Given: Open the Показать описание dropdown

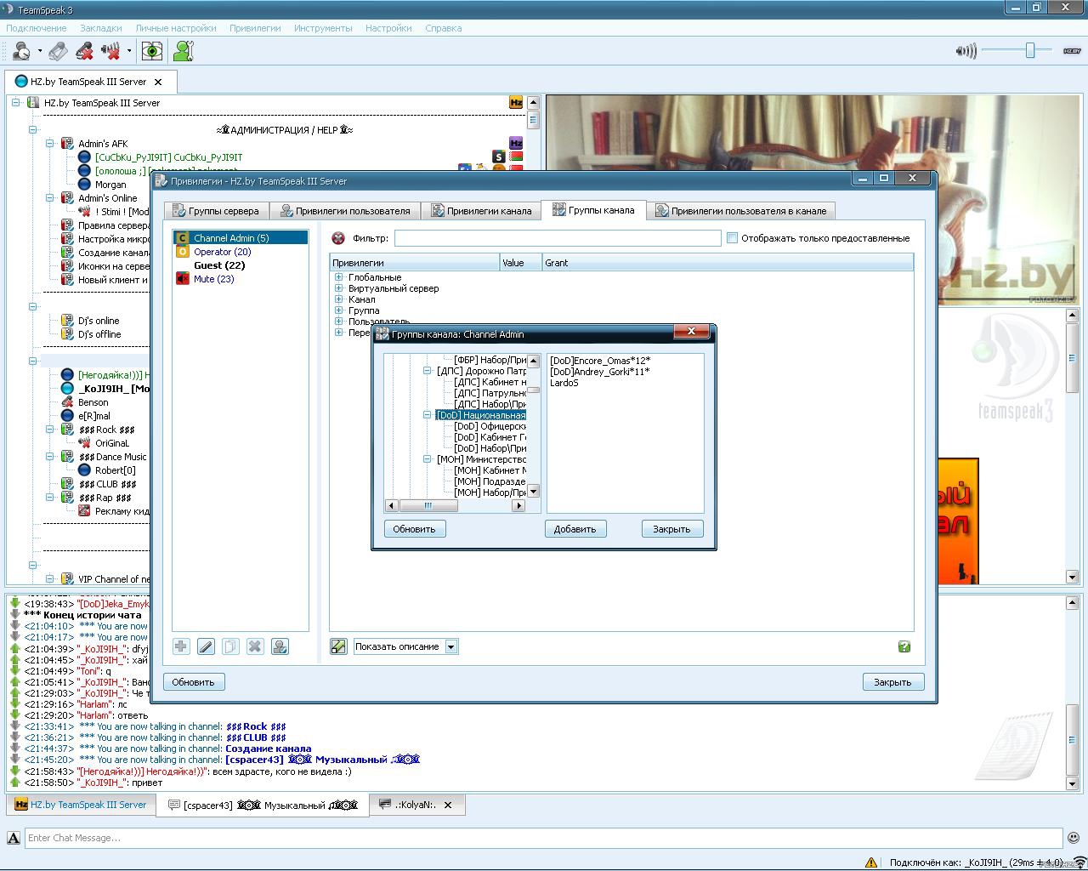Looking at the screenshot, I should click(x=406, y=646).
